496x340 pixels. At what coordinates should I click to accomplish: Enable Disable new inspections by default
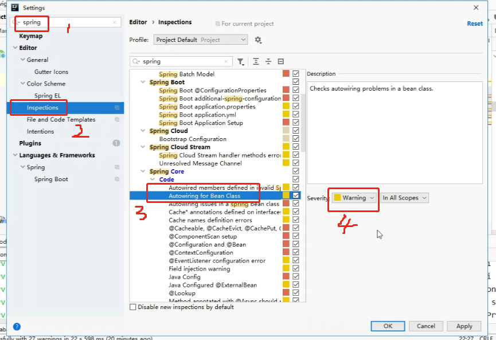(x=133, y=307)
